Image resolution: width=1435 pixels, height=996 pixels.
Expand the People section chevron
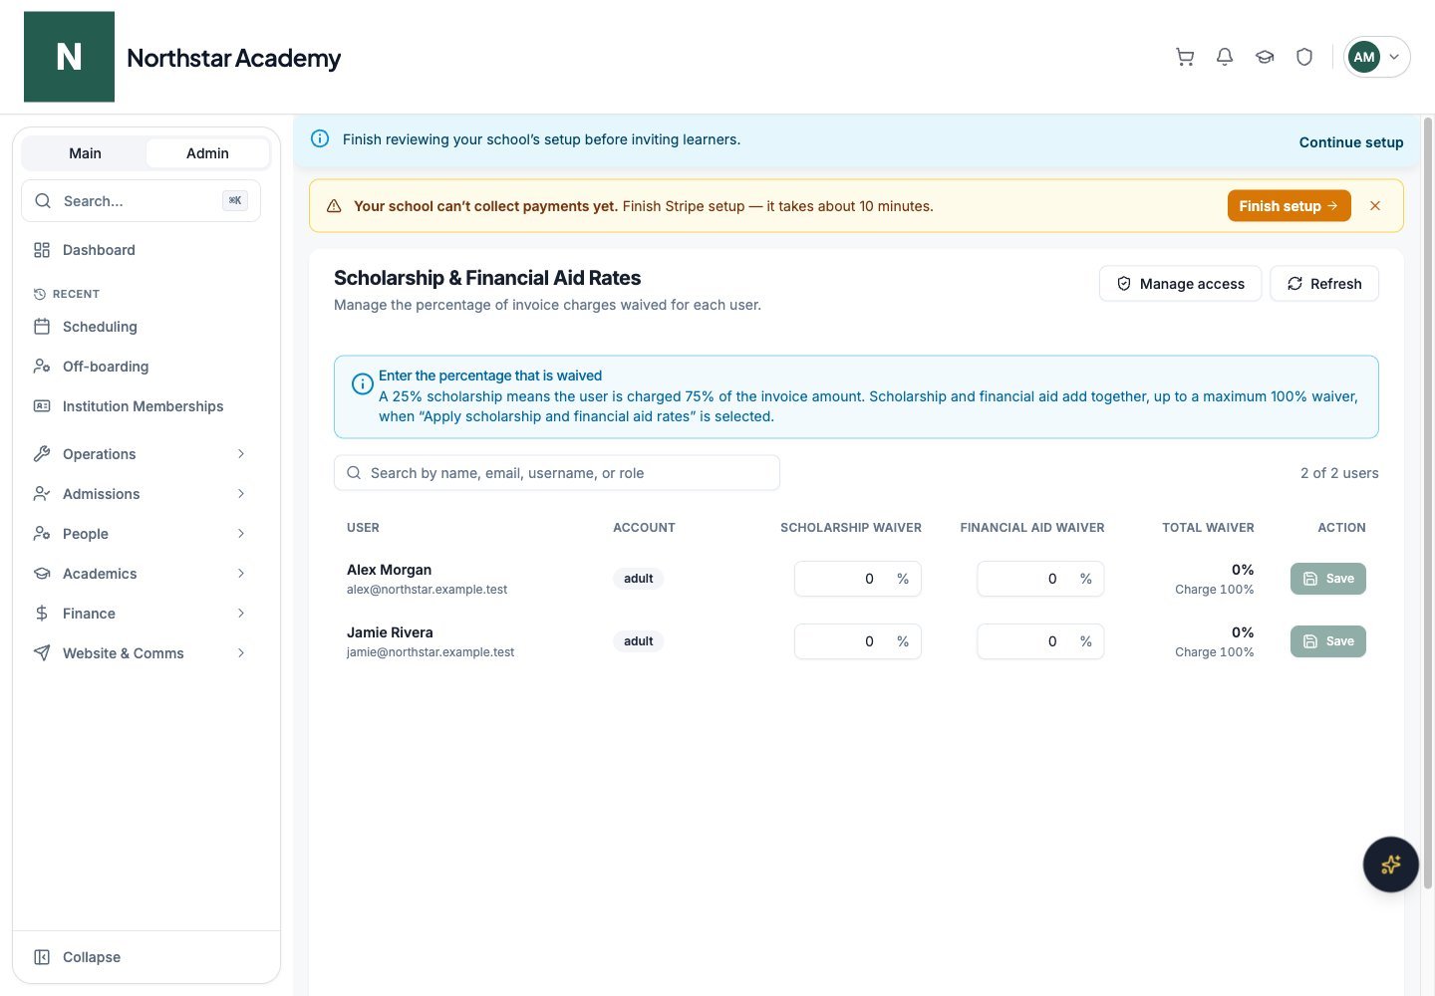click(x=241, y=534)
